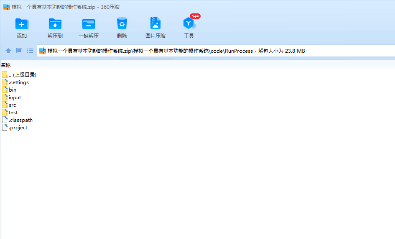395x239 pixels.
Task: Click the 名称 column header
Action: [x=5, y=65]
